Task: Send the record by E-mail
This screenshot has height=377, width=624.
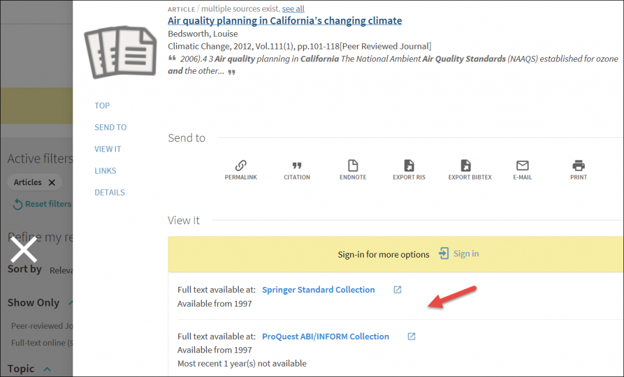Action: coord(522,169)
